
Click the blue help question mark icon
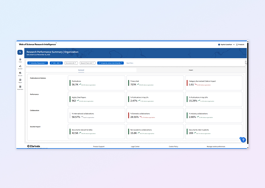coord(243,140)
